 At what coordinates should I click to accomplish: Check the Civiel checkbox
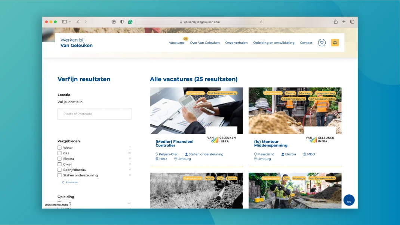[x=59, y=164]
